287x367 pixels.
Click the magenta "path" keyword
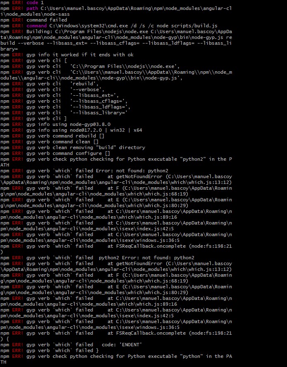[x=33, y=8]
